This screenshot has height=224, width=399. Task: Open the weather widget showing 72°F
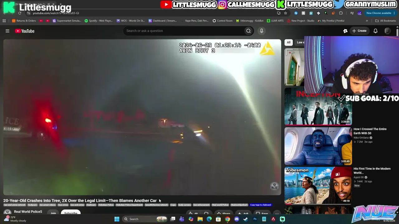tap(15, 219)
